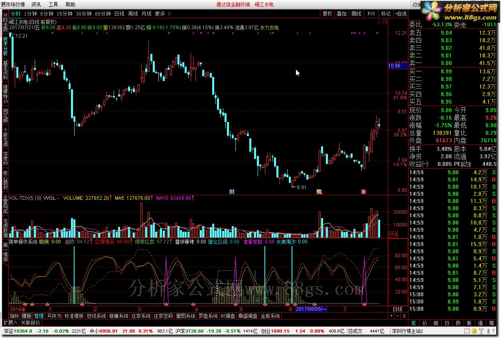Select the 15分钟 period
This screenshot has height=339, width=501.
65,14
